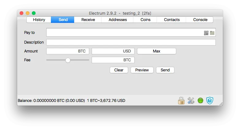Click the password lock icon
The width and height of the screenshot is (240, 130).
pos(181,101)
